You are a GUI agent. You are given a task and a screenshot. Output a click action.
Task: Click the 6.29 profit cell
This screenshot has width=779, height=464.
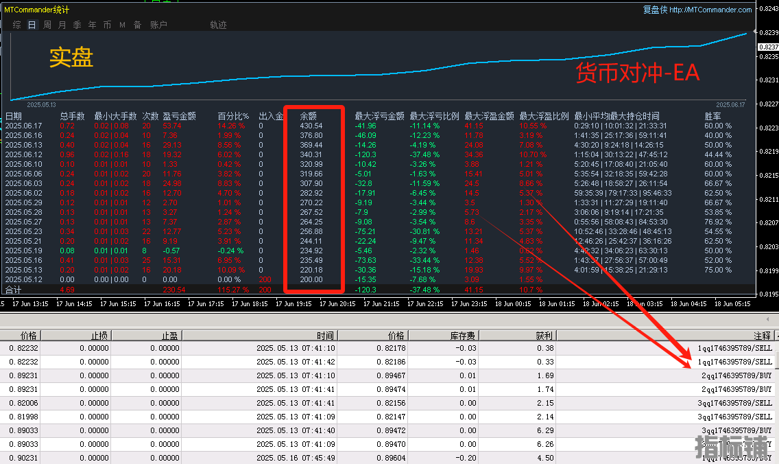pyautogui.click(x=545, y=430)
